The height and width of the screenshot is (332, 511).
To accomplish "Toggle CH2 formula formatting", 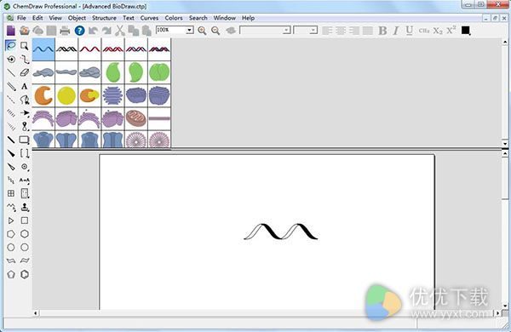I will click(423, 31).
